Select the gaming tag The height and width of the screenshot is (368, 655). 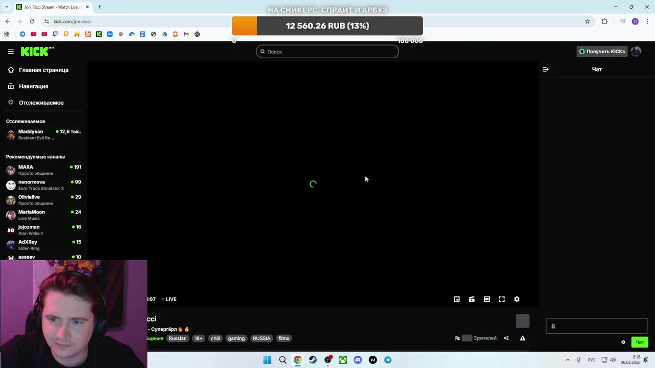pos(236,338)
